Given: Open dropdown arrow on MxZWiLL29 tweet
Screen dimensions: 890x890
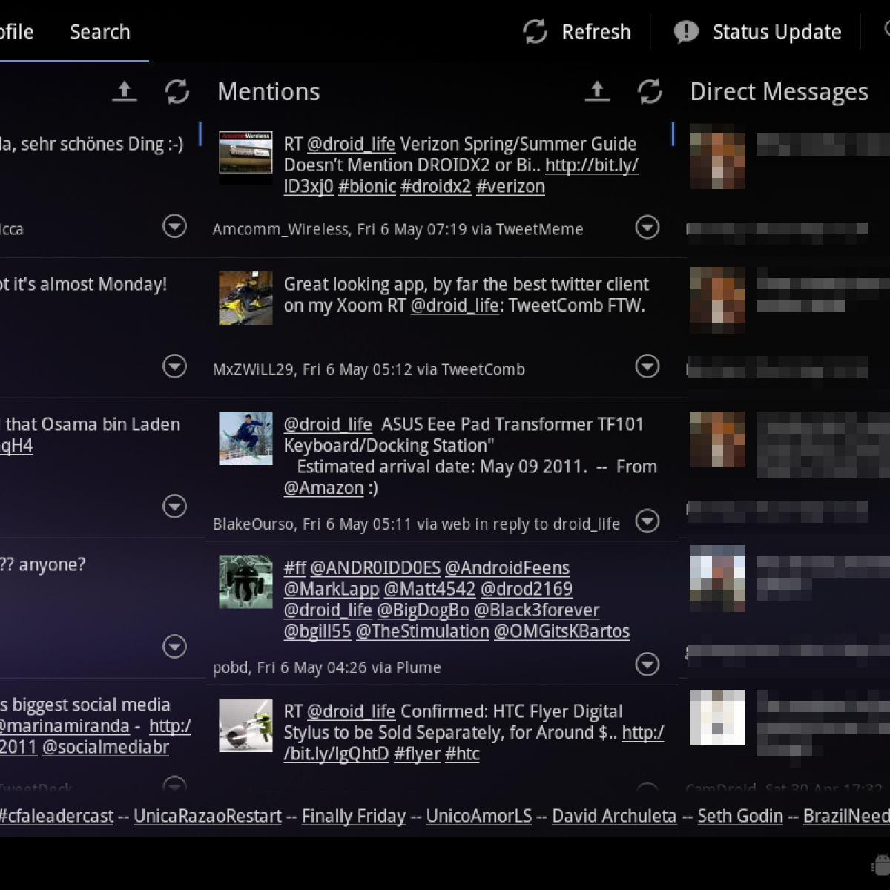Looking at the screenshot, I should [647, 366].
